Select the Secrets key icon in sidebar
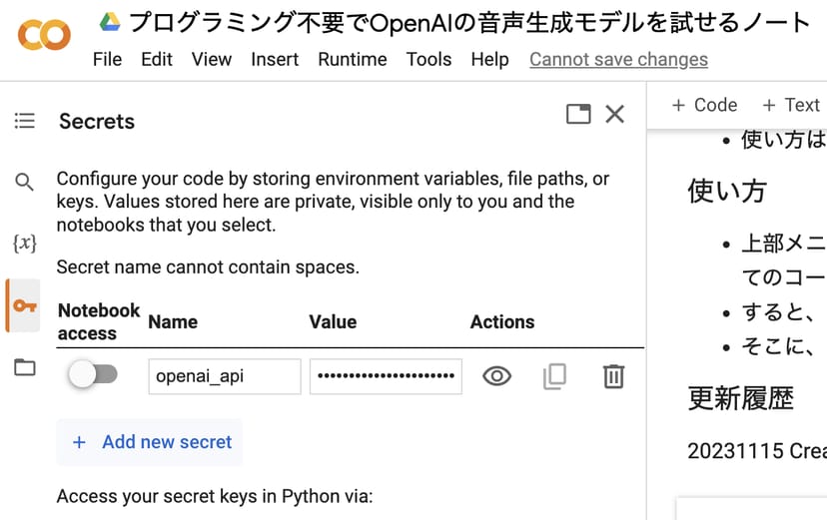This screenshot has height=520, width=827. (24, 305)
